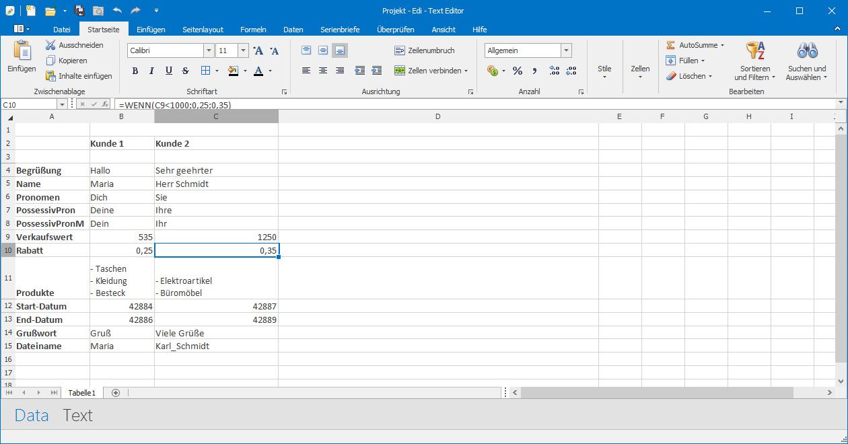Expand the Stile dropdown
The height and width of the screenshot is (444, 848).
click(604, 71)
